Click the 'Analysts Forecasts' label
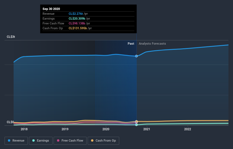233x149 pixels. (152, 44)
